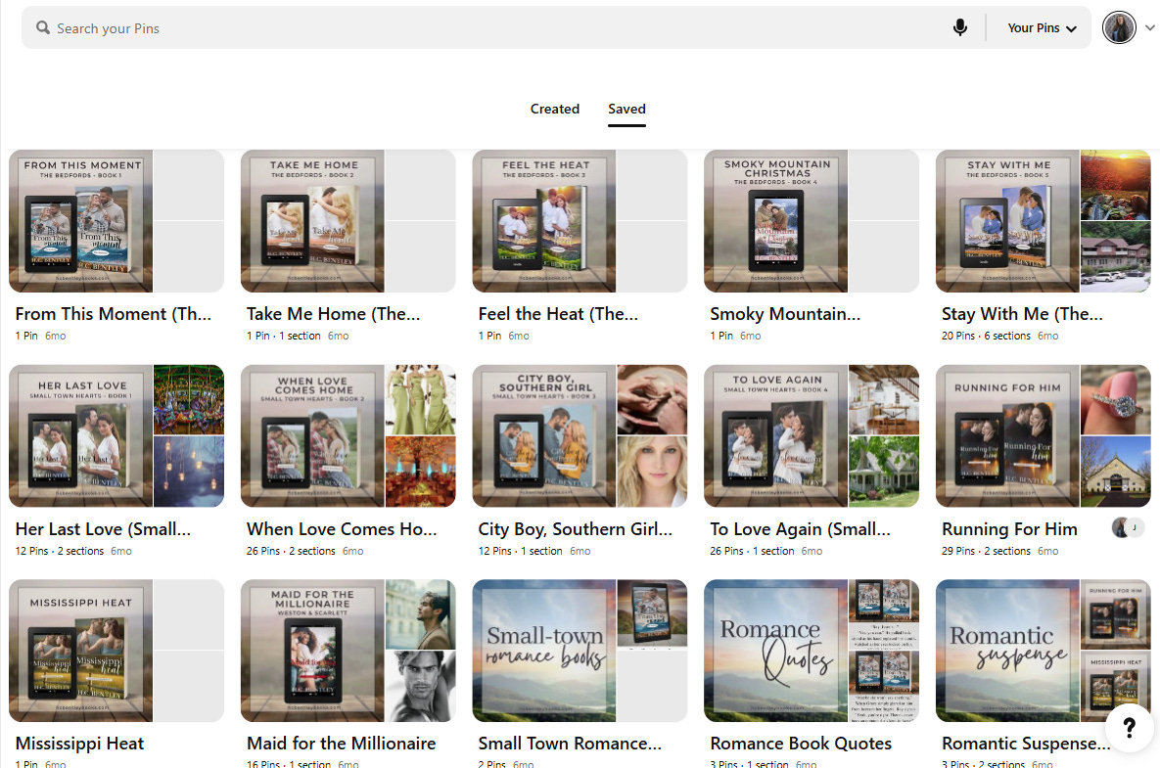
Task: Click the hanging lights photo on Her Last Love
Action: tap(189, 472)
